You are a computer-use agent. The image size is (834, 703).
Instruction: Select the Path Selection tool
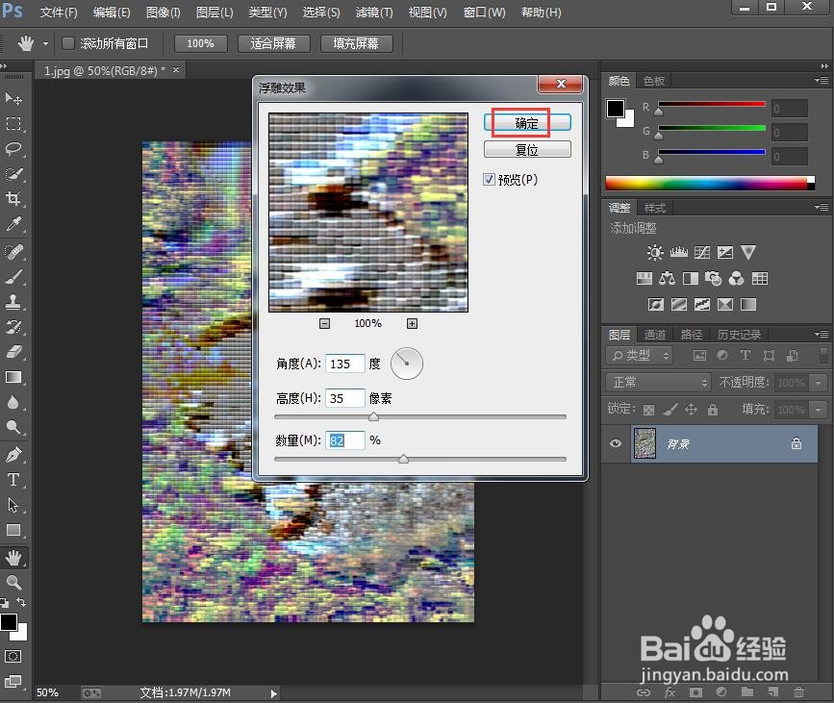pyautogui.click(x=13, y=505)
